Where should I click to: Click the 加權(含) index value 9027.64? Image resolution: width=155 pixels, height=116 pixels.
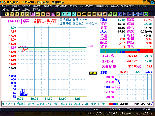[132, 56]
